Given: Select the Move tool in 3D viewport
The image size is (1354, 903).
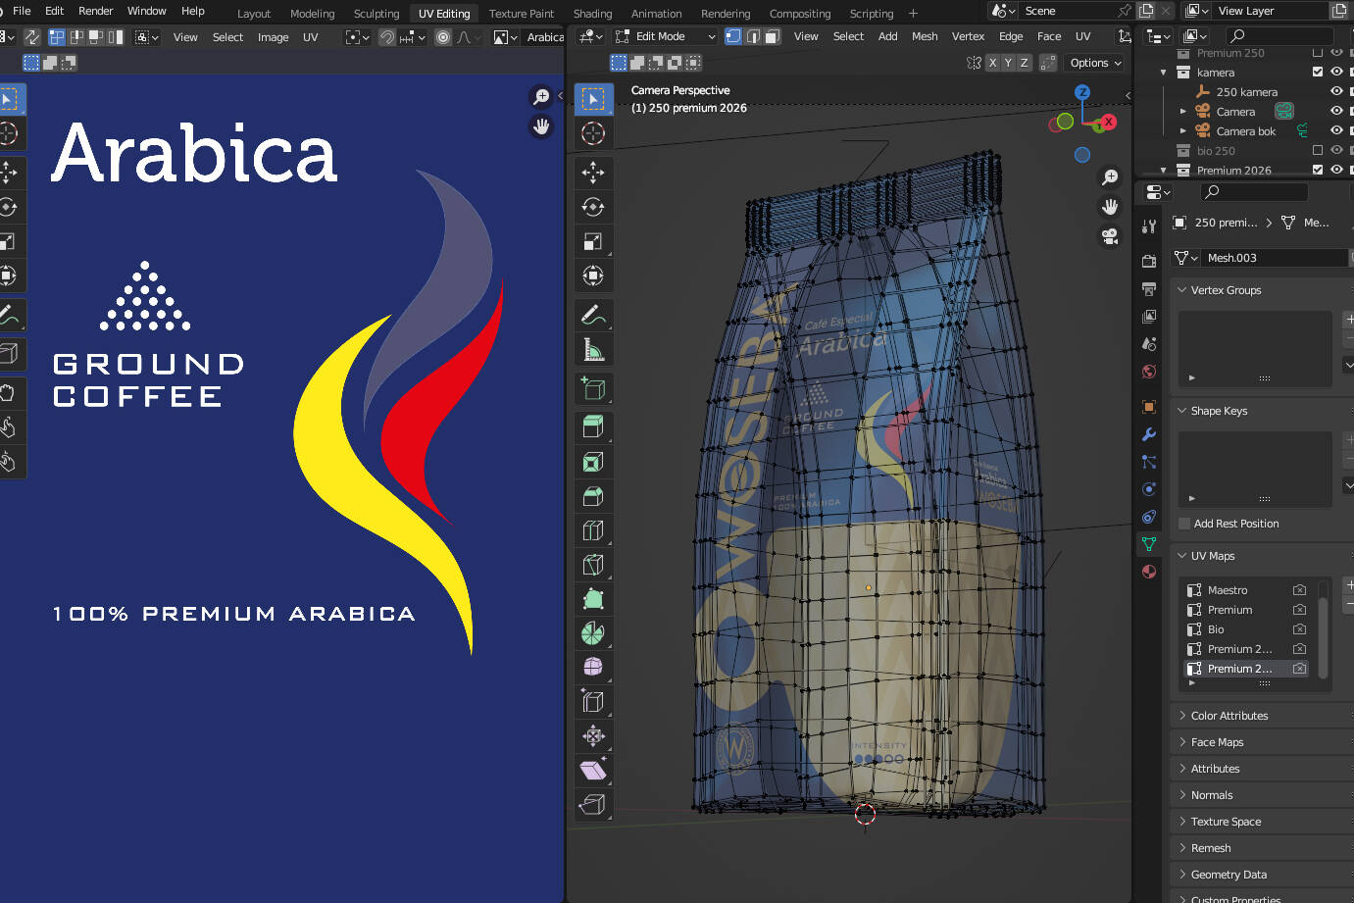Looking at the screenshot, I should (x=593, y=173).
